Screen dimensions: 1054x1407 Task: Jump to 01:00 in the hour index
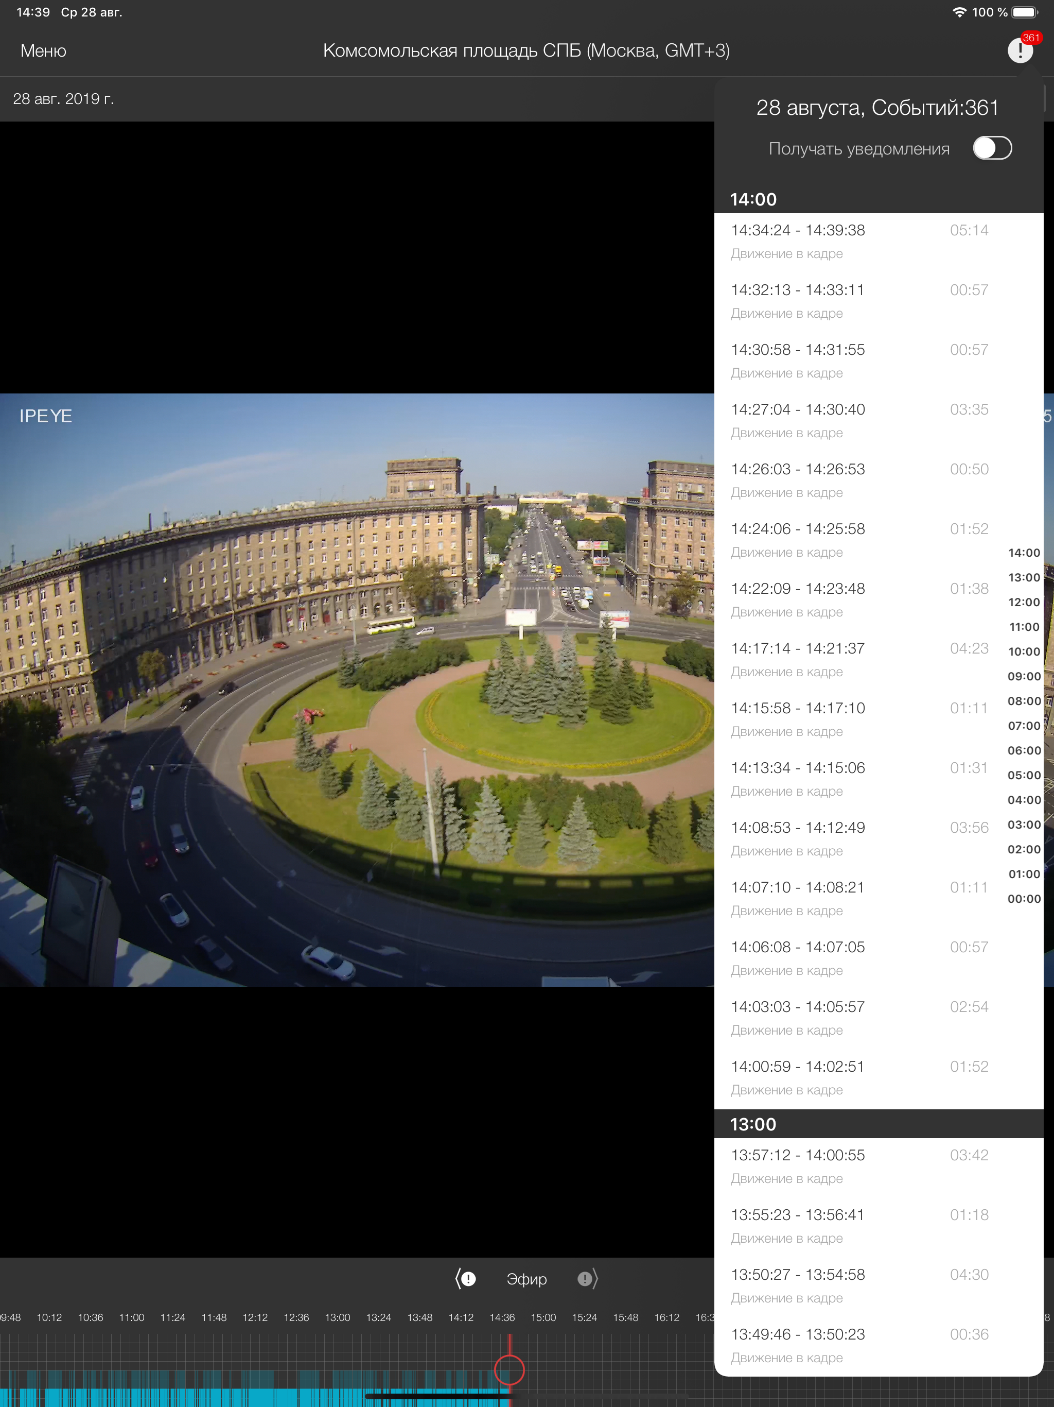[x=1024, y=874]
